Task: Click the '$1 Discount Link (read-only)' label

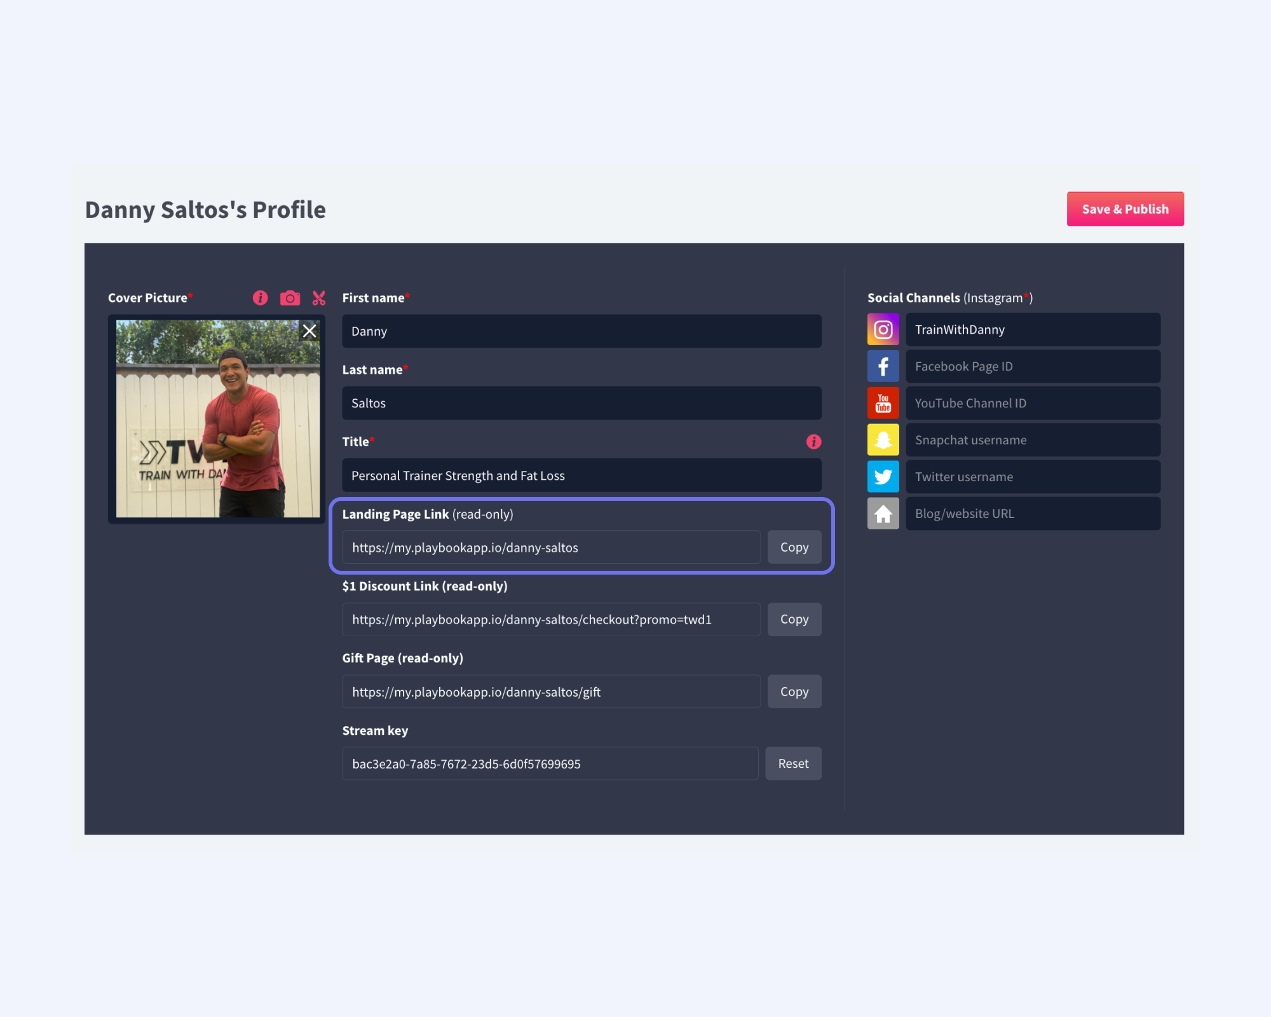Action: pyautogui.click(x=425, y=586)
